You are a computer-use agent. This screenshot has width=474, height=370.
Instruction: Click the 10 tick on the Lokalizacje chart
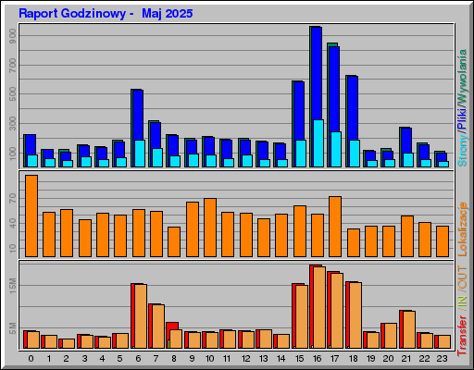pos(13,248)
